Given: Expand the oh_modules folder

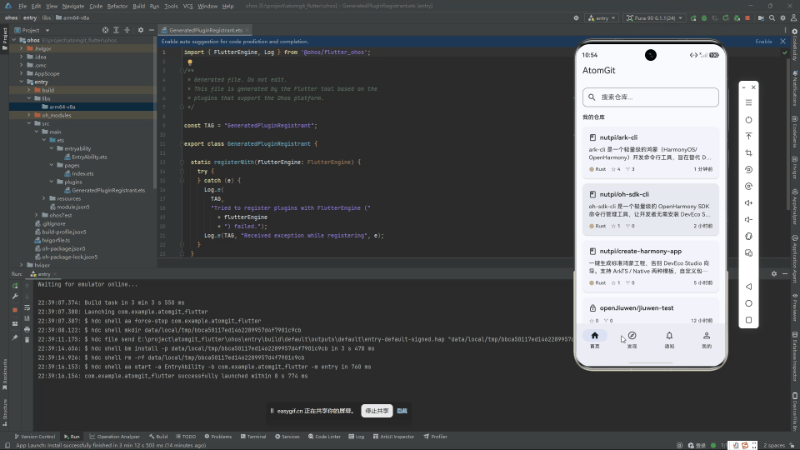Looking at the screenshot, I should 29,115.
